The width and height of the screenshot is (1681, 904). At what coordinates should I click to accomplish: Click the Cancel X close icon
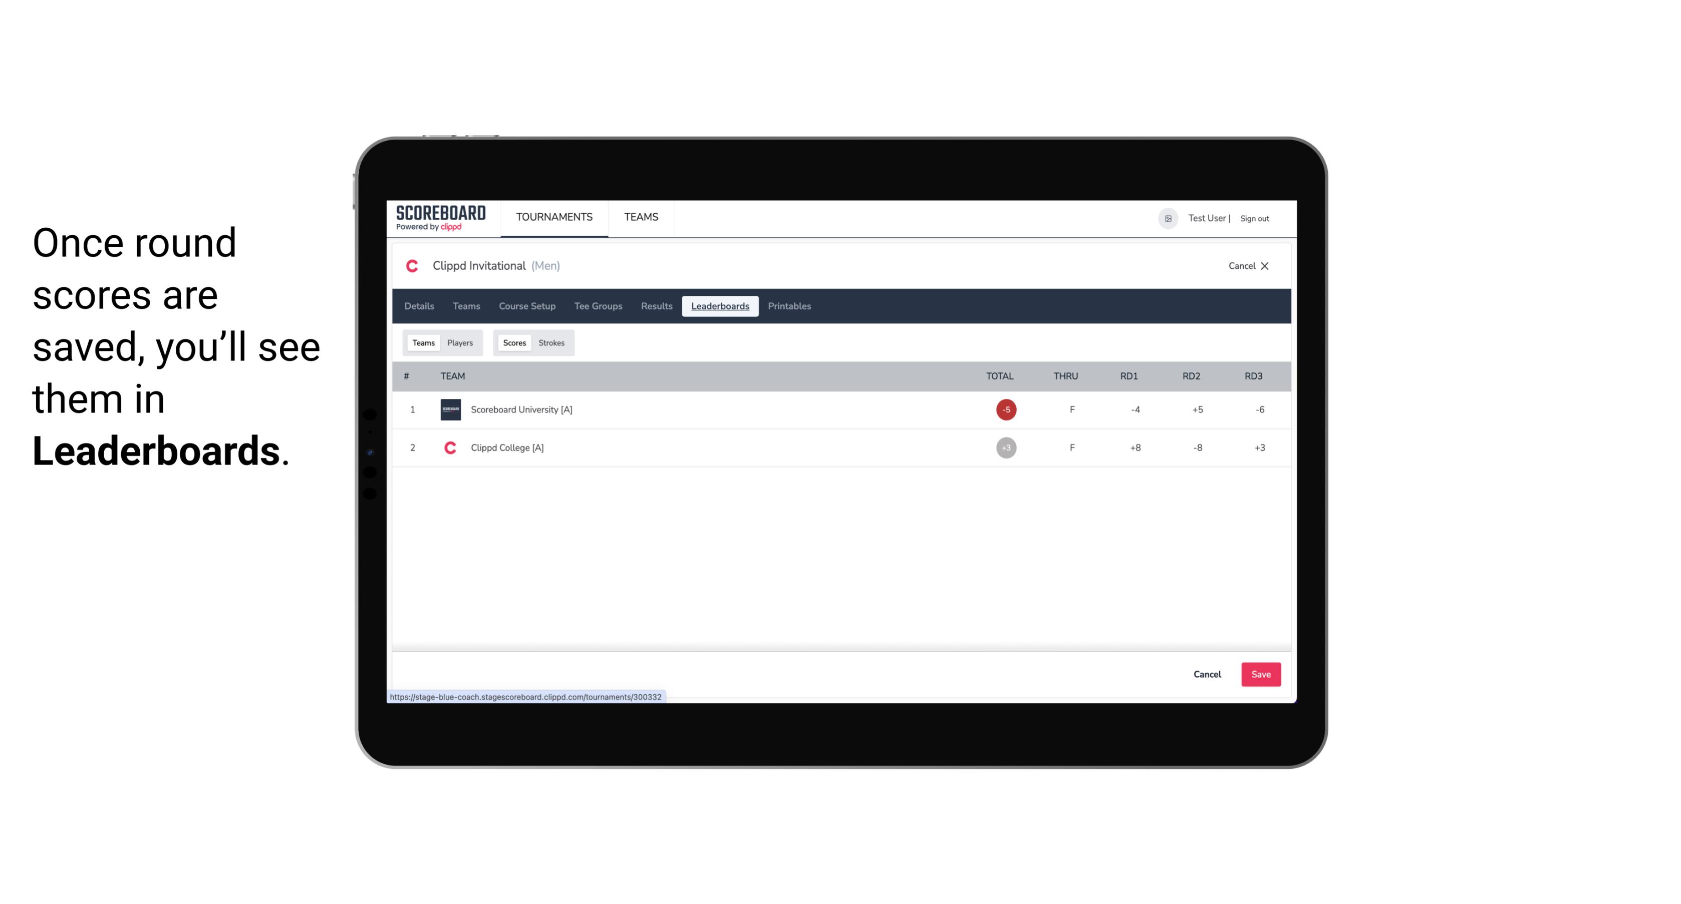(x=1264, y=265)
